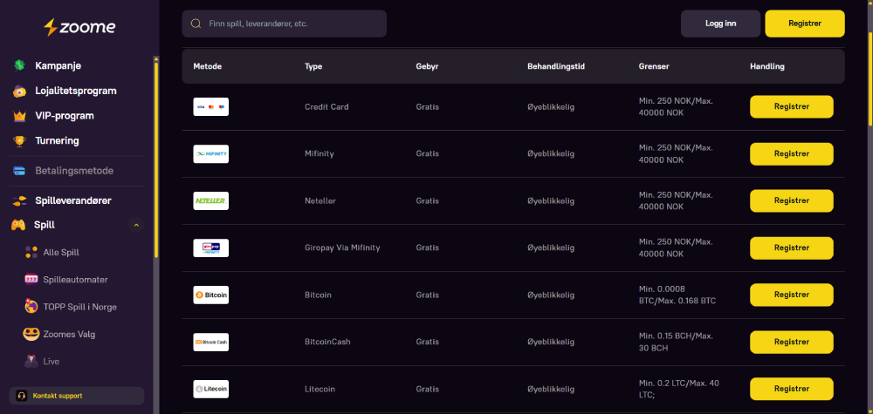Click the Kontakt support button
The width and height of the screenshot is (873, 414).
(x=77, y=396)
